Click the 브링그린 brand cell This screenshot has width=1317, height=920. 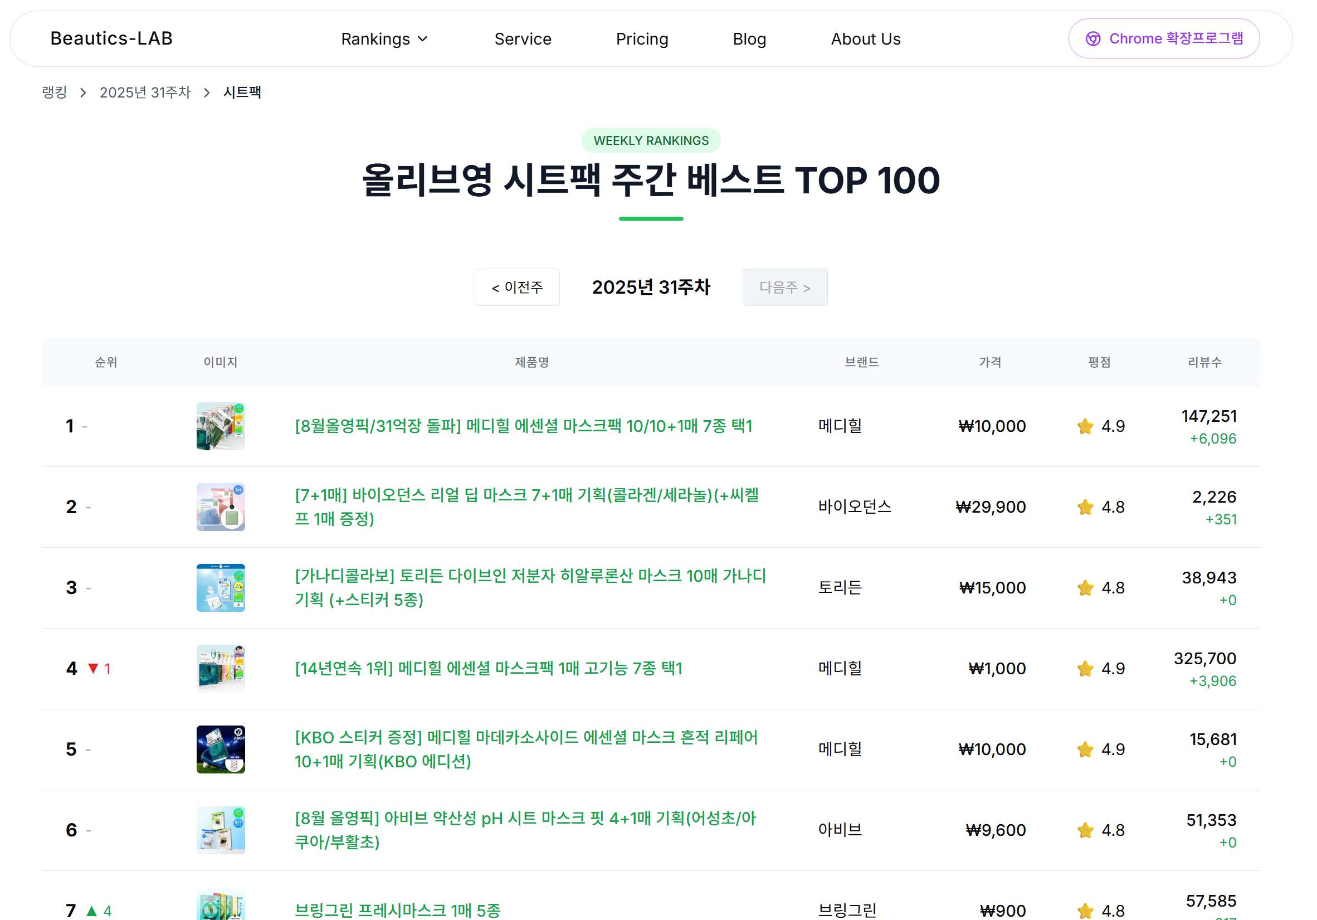(x=847, y=911)
